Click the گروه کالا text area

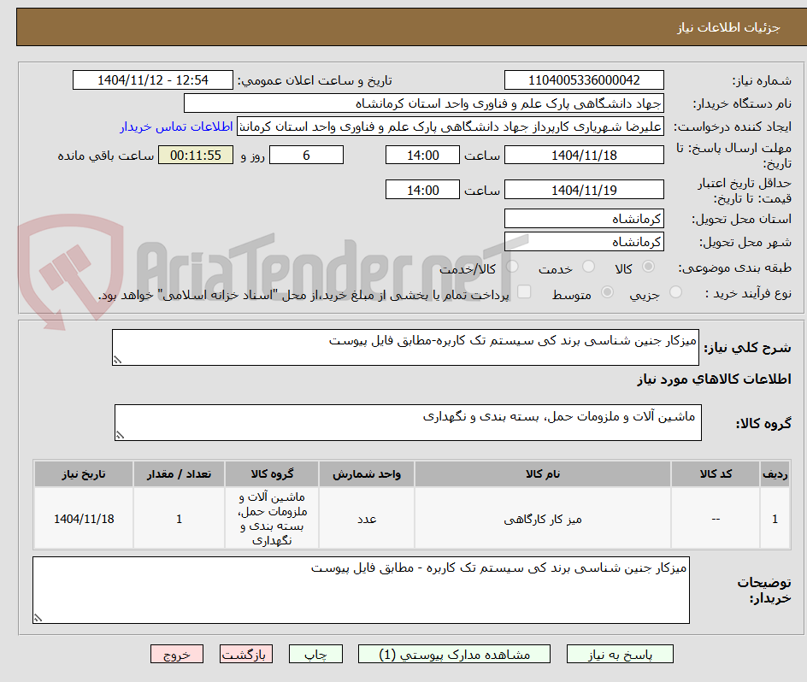pyautogui.click(x=408, y=422)
